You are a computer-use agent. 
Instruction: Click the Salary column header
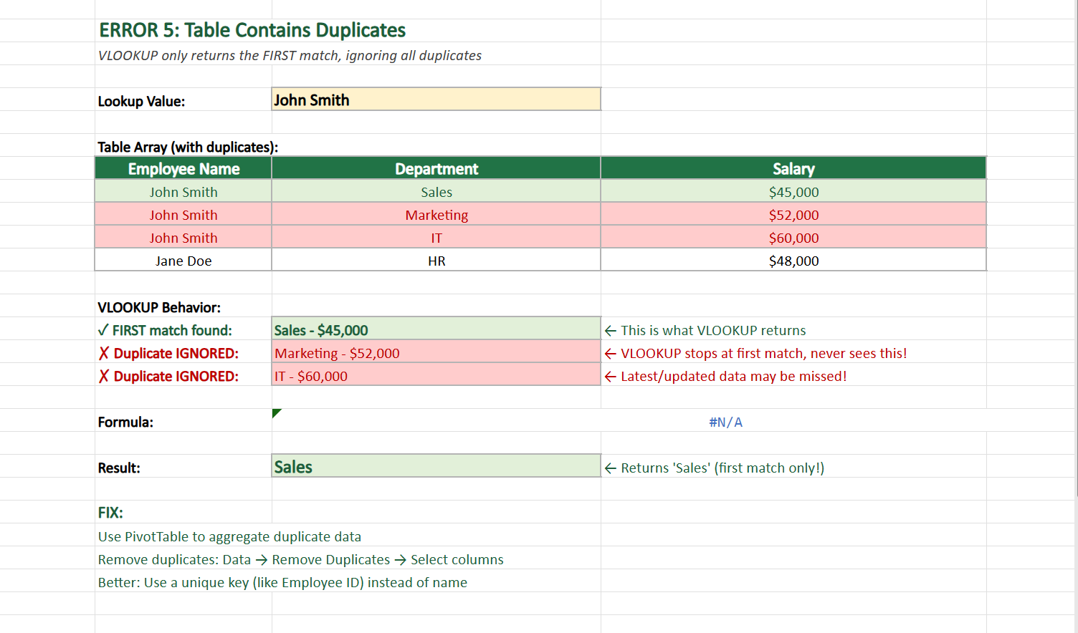(x=793, y=168)
